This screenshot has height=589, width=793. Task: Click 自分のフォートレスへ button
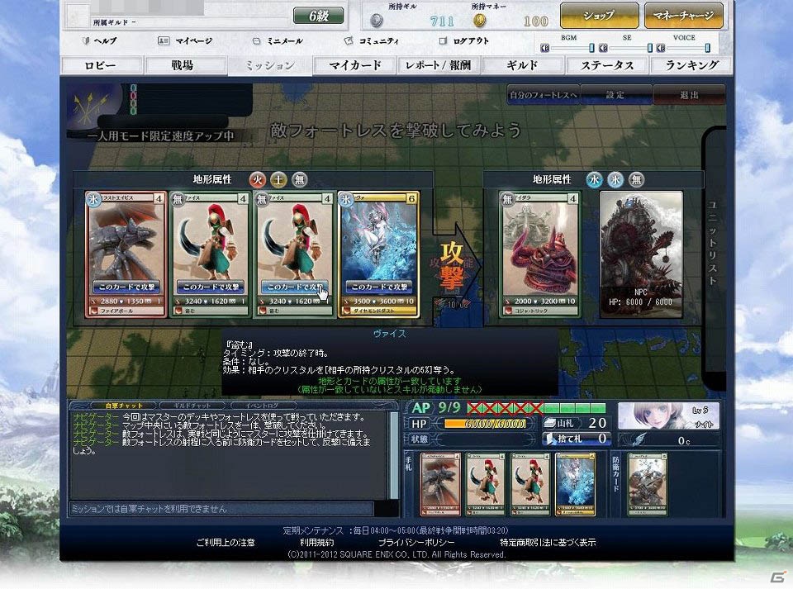tap(544, 94)
